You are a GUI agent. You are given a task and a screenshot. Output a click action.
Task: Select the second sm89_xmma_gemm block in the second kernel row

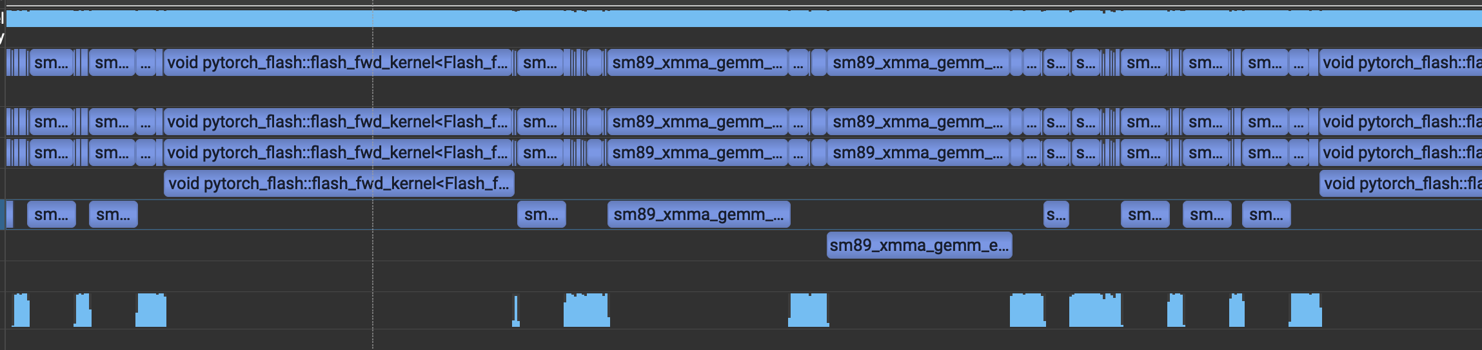(x=918, y=122)
